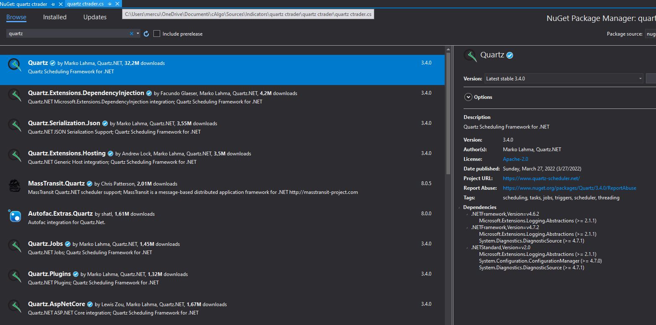This screenshot has width=656, height=325.
Task: Close the quartz ctrader.cs tab
Action: click(117, 4)
